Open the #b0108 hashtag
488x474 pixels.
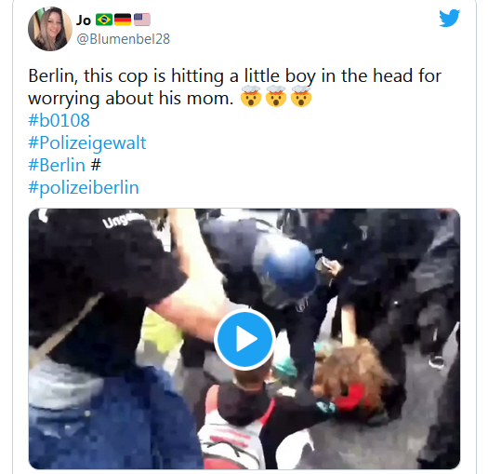(x=59, y=120)
